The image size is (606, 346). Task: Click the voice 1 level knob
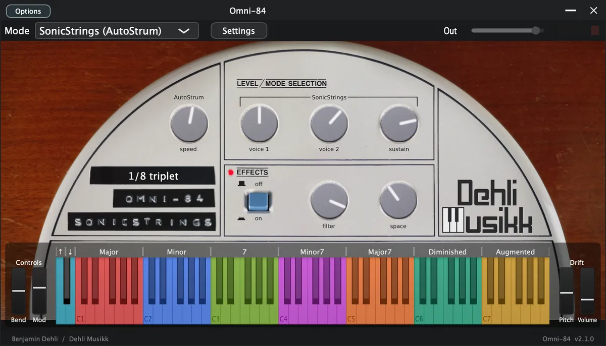pyautogui.click(x=259, y=124)
